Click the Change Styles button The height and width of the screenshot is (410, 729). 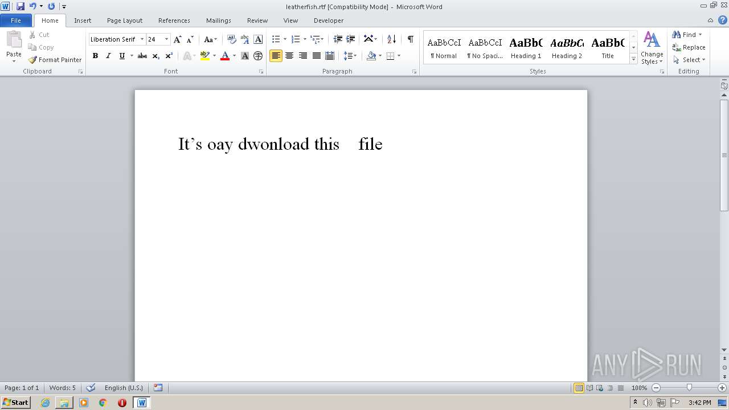652,48
